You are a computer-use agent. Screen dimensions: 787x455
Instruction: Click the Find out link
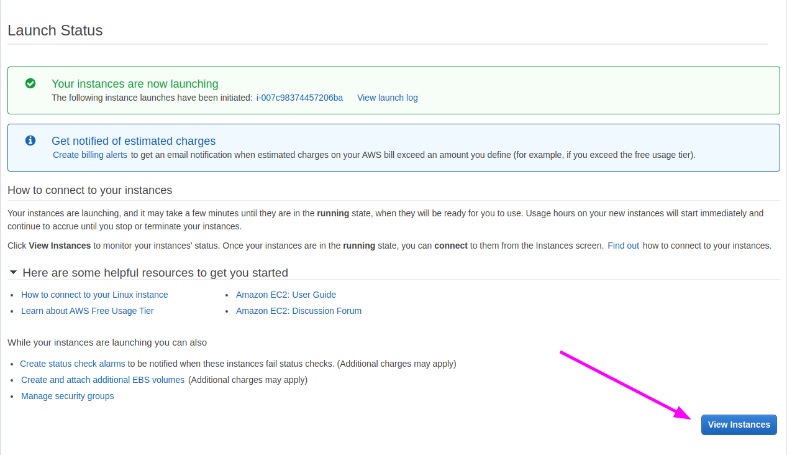point(623,246)
